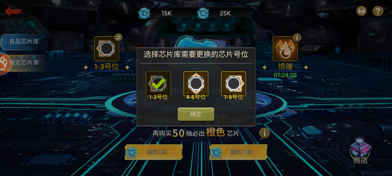
Task: Select the checked 1-3号位 chip option
Action: (x=158, y=86)
